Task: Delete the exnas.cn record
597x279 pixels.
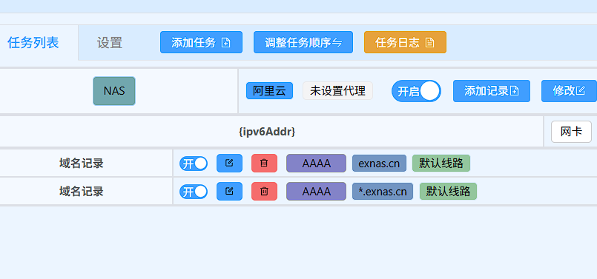Action: 264,163
